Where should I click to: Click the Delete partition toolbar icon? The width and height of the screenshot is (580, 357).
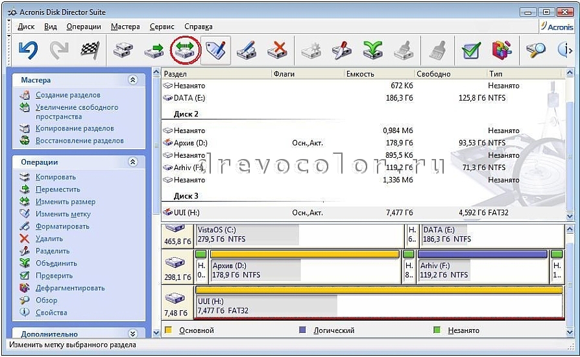[278, 50]
